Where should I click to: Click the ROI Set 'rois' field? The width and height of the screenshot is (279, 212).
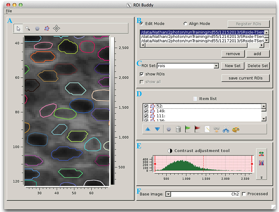pos(186,66)
